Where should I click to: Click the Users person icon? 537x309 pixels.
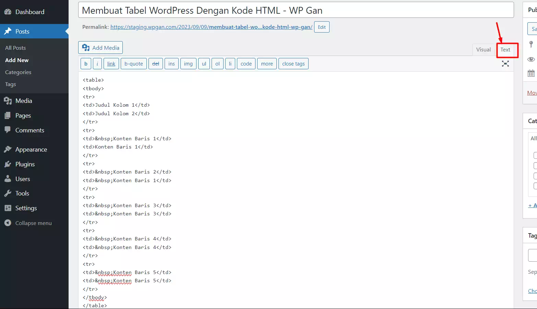(8, 179)
